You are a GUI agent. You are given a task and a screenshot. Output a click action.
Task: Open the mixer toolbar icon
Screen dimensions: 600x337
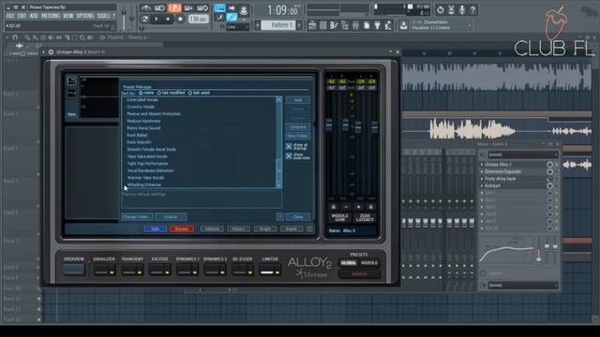tap(355, 25)
